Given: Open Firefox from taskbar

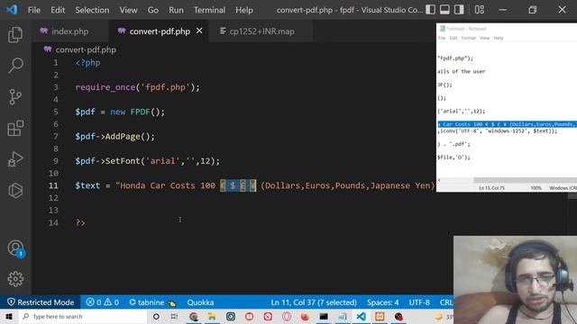Looking at the screenshot, I should [305, 316].
